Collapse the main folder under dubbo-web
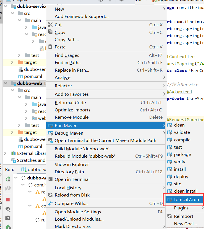Screen dimensions: 204x229 tap(20, 97)
